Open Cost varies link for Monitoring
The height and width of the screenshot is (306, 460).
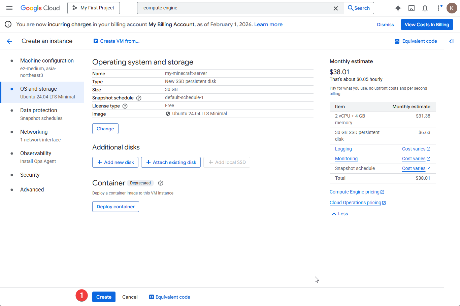(x=416, y=159)
